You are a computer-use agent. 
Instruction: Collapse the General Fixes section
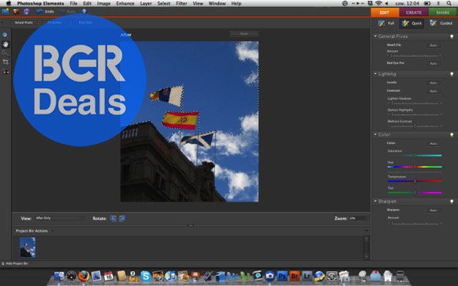point(375,36)
